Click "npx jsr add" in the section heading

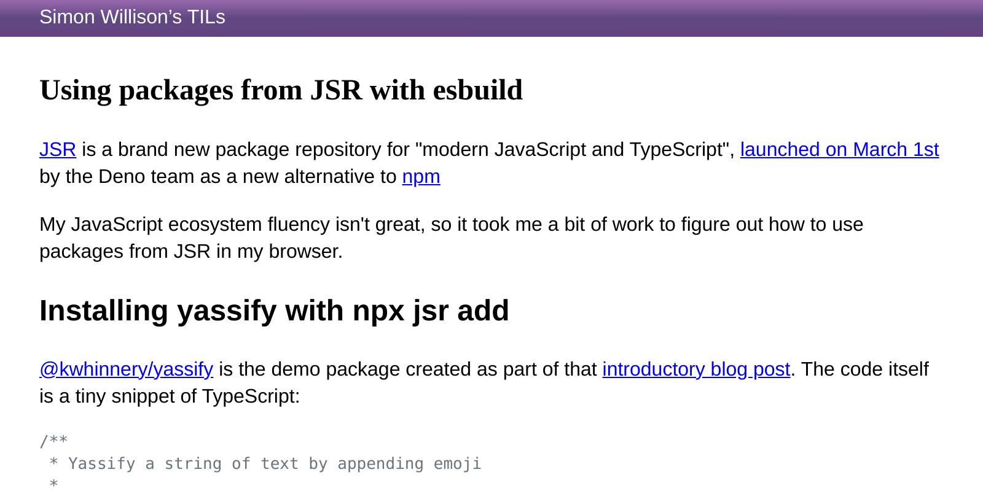pos(430,311)
